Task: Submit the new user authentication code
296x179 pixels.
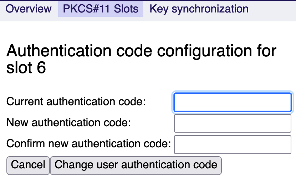Action: (x=136, y=165)
